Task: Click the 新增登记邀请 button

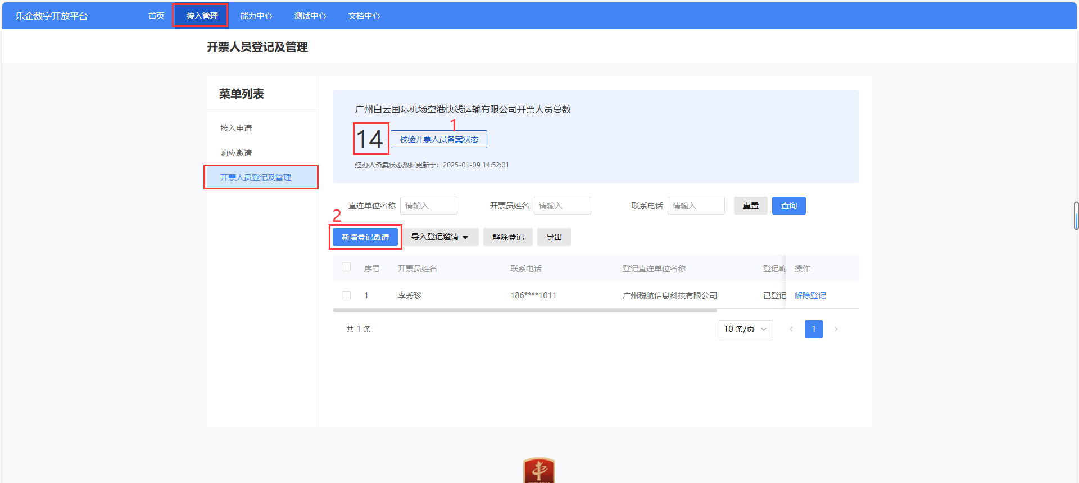Action: (x=365, y=237)
